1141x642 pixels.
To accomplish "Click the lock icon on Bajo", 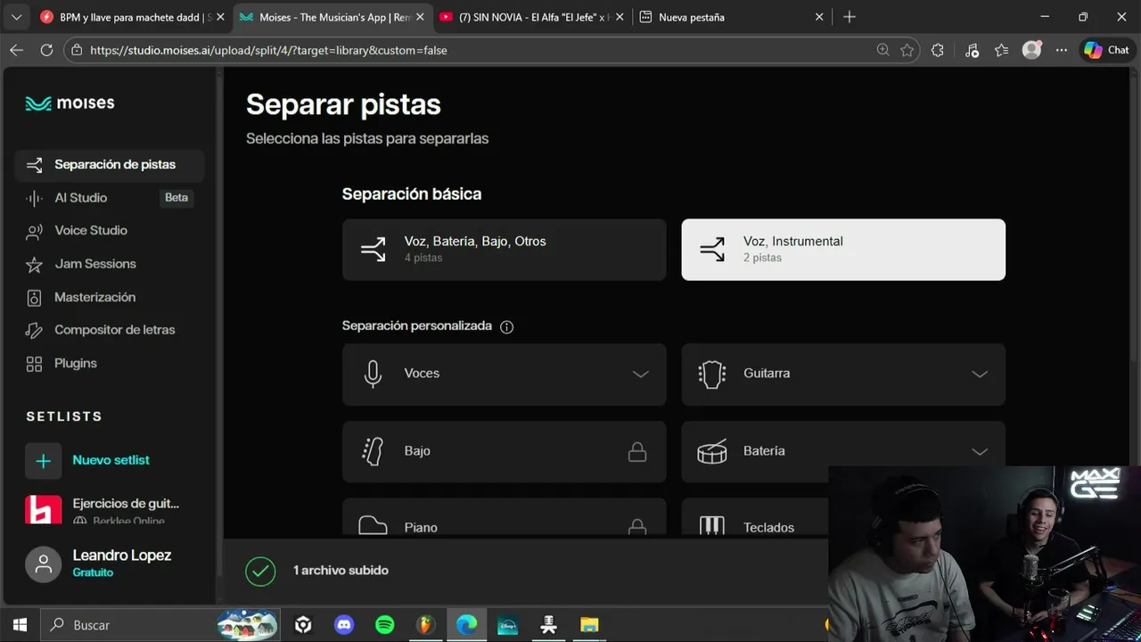I will pos(636,452).
